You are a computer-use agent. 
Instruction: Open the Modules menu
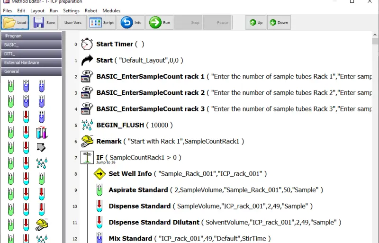(x=111, y=10)
